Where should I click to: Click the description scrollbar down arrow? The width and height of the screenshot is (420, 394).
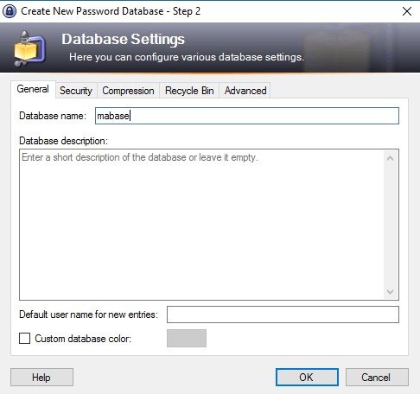pyautogui.click(x=391, y=291)
